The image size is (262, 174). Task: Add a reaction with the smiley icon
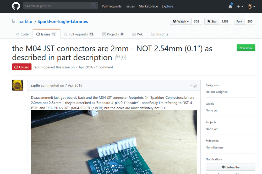(x=193, y=85)
